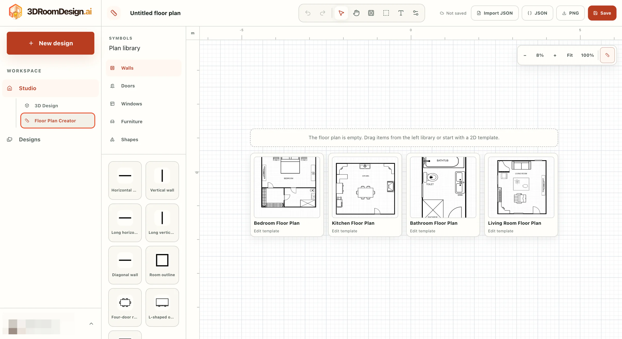Select the Room outline symbol
This screenshot has width=622, height=339.
[162, 265]
